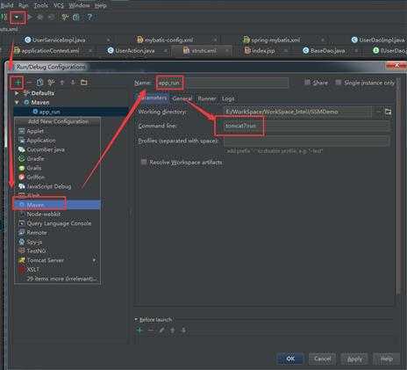Screen dimensions: 407x370
Task: Click the question mark help icon in toolbar
Action: point(89,18)
